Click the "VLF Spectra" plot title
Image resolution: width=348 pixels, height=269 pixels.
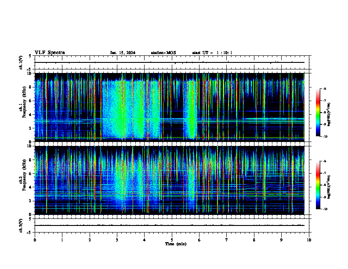click(50, 53)
